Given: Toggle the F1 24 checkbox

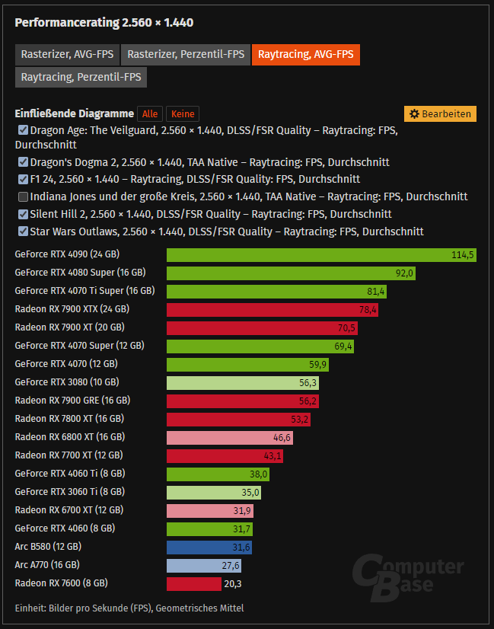Looking at the screenshot, I should [x=23, y=179].
